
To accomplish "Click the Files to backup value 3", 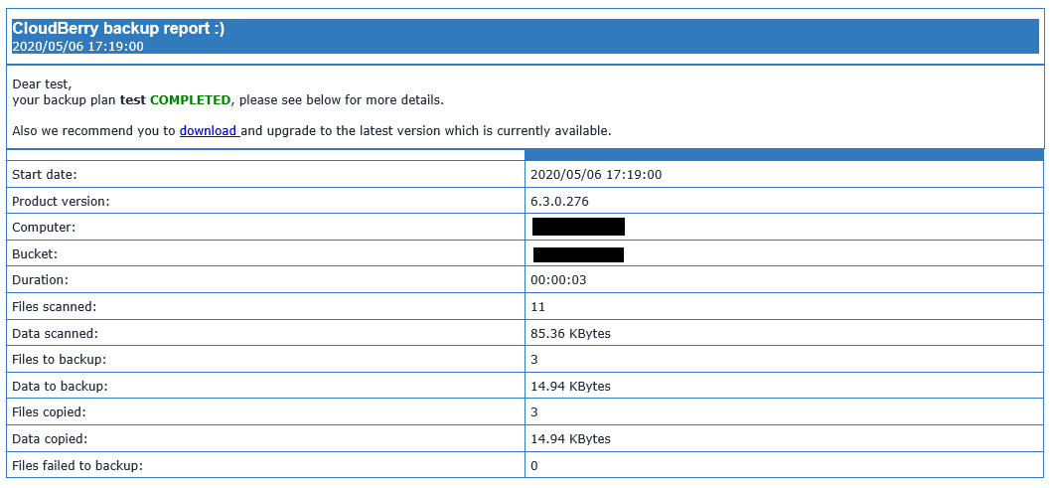I will (x=534, y=360).
